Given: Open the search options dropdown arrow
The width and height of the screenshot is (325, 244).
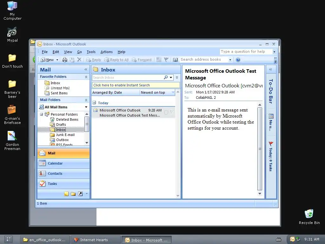Looking at the screenshot, I should [171, 78].
